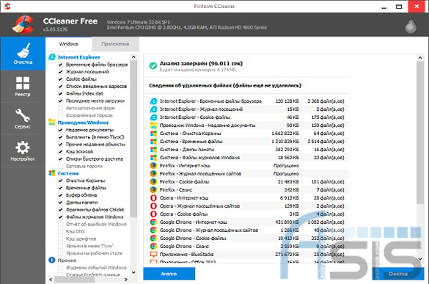Click Opera icon of Cookie-файлы result
Viewport: 429px width, 284px height.
pyautogui.click(x=153, y=214)
